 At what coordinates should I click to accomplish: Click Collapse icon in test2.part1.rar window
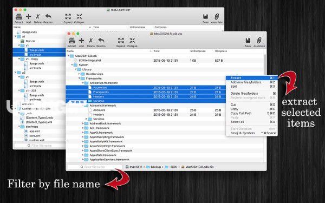click(79, 16)
